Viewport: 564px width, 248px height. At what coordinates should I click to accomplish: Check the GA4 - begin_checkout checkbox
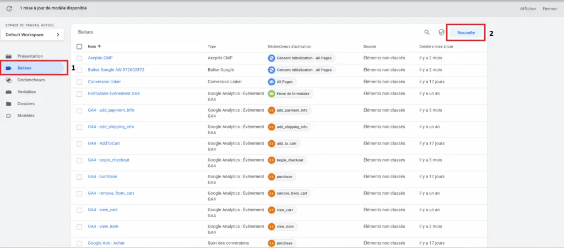point(79,160)
